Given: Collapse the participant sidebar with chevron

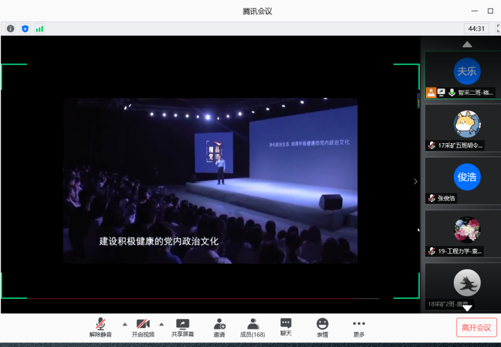Looking at the screenshot, I should 415,181.
